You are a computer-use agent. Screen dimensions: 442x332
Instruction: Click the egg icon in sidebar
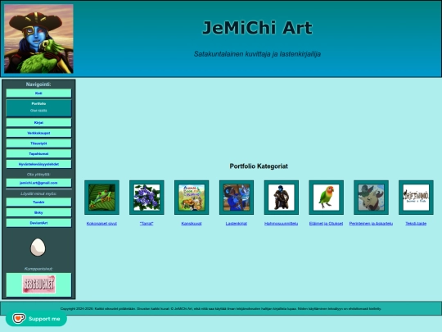pyautogui.click(x=38, y=247)
